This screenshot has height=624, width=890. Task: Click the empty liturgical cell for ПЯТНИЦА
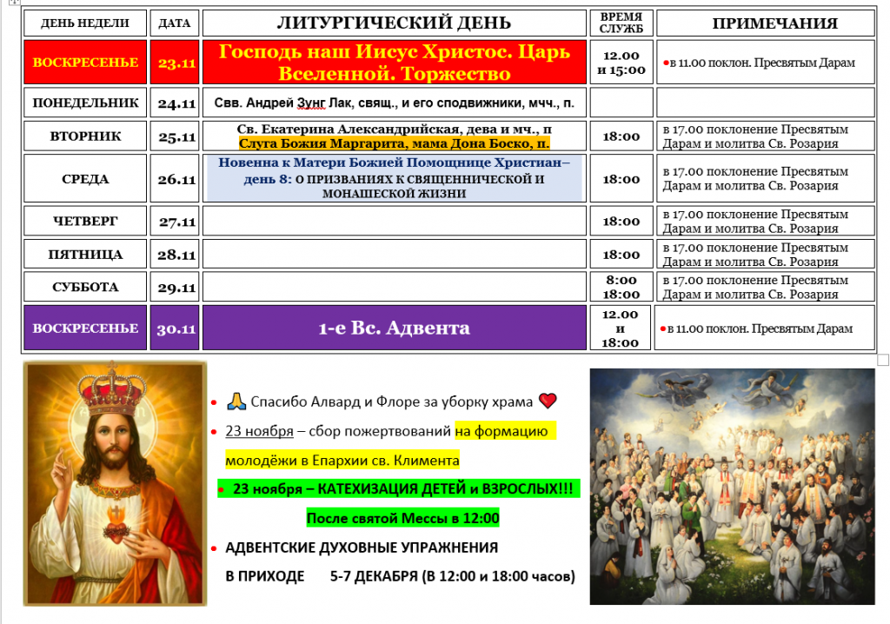393,255
